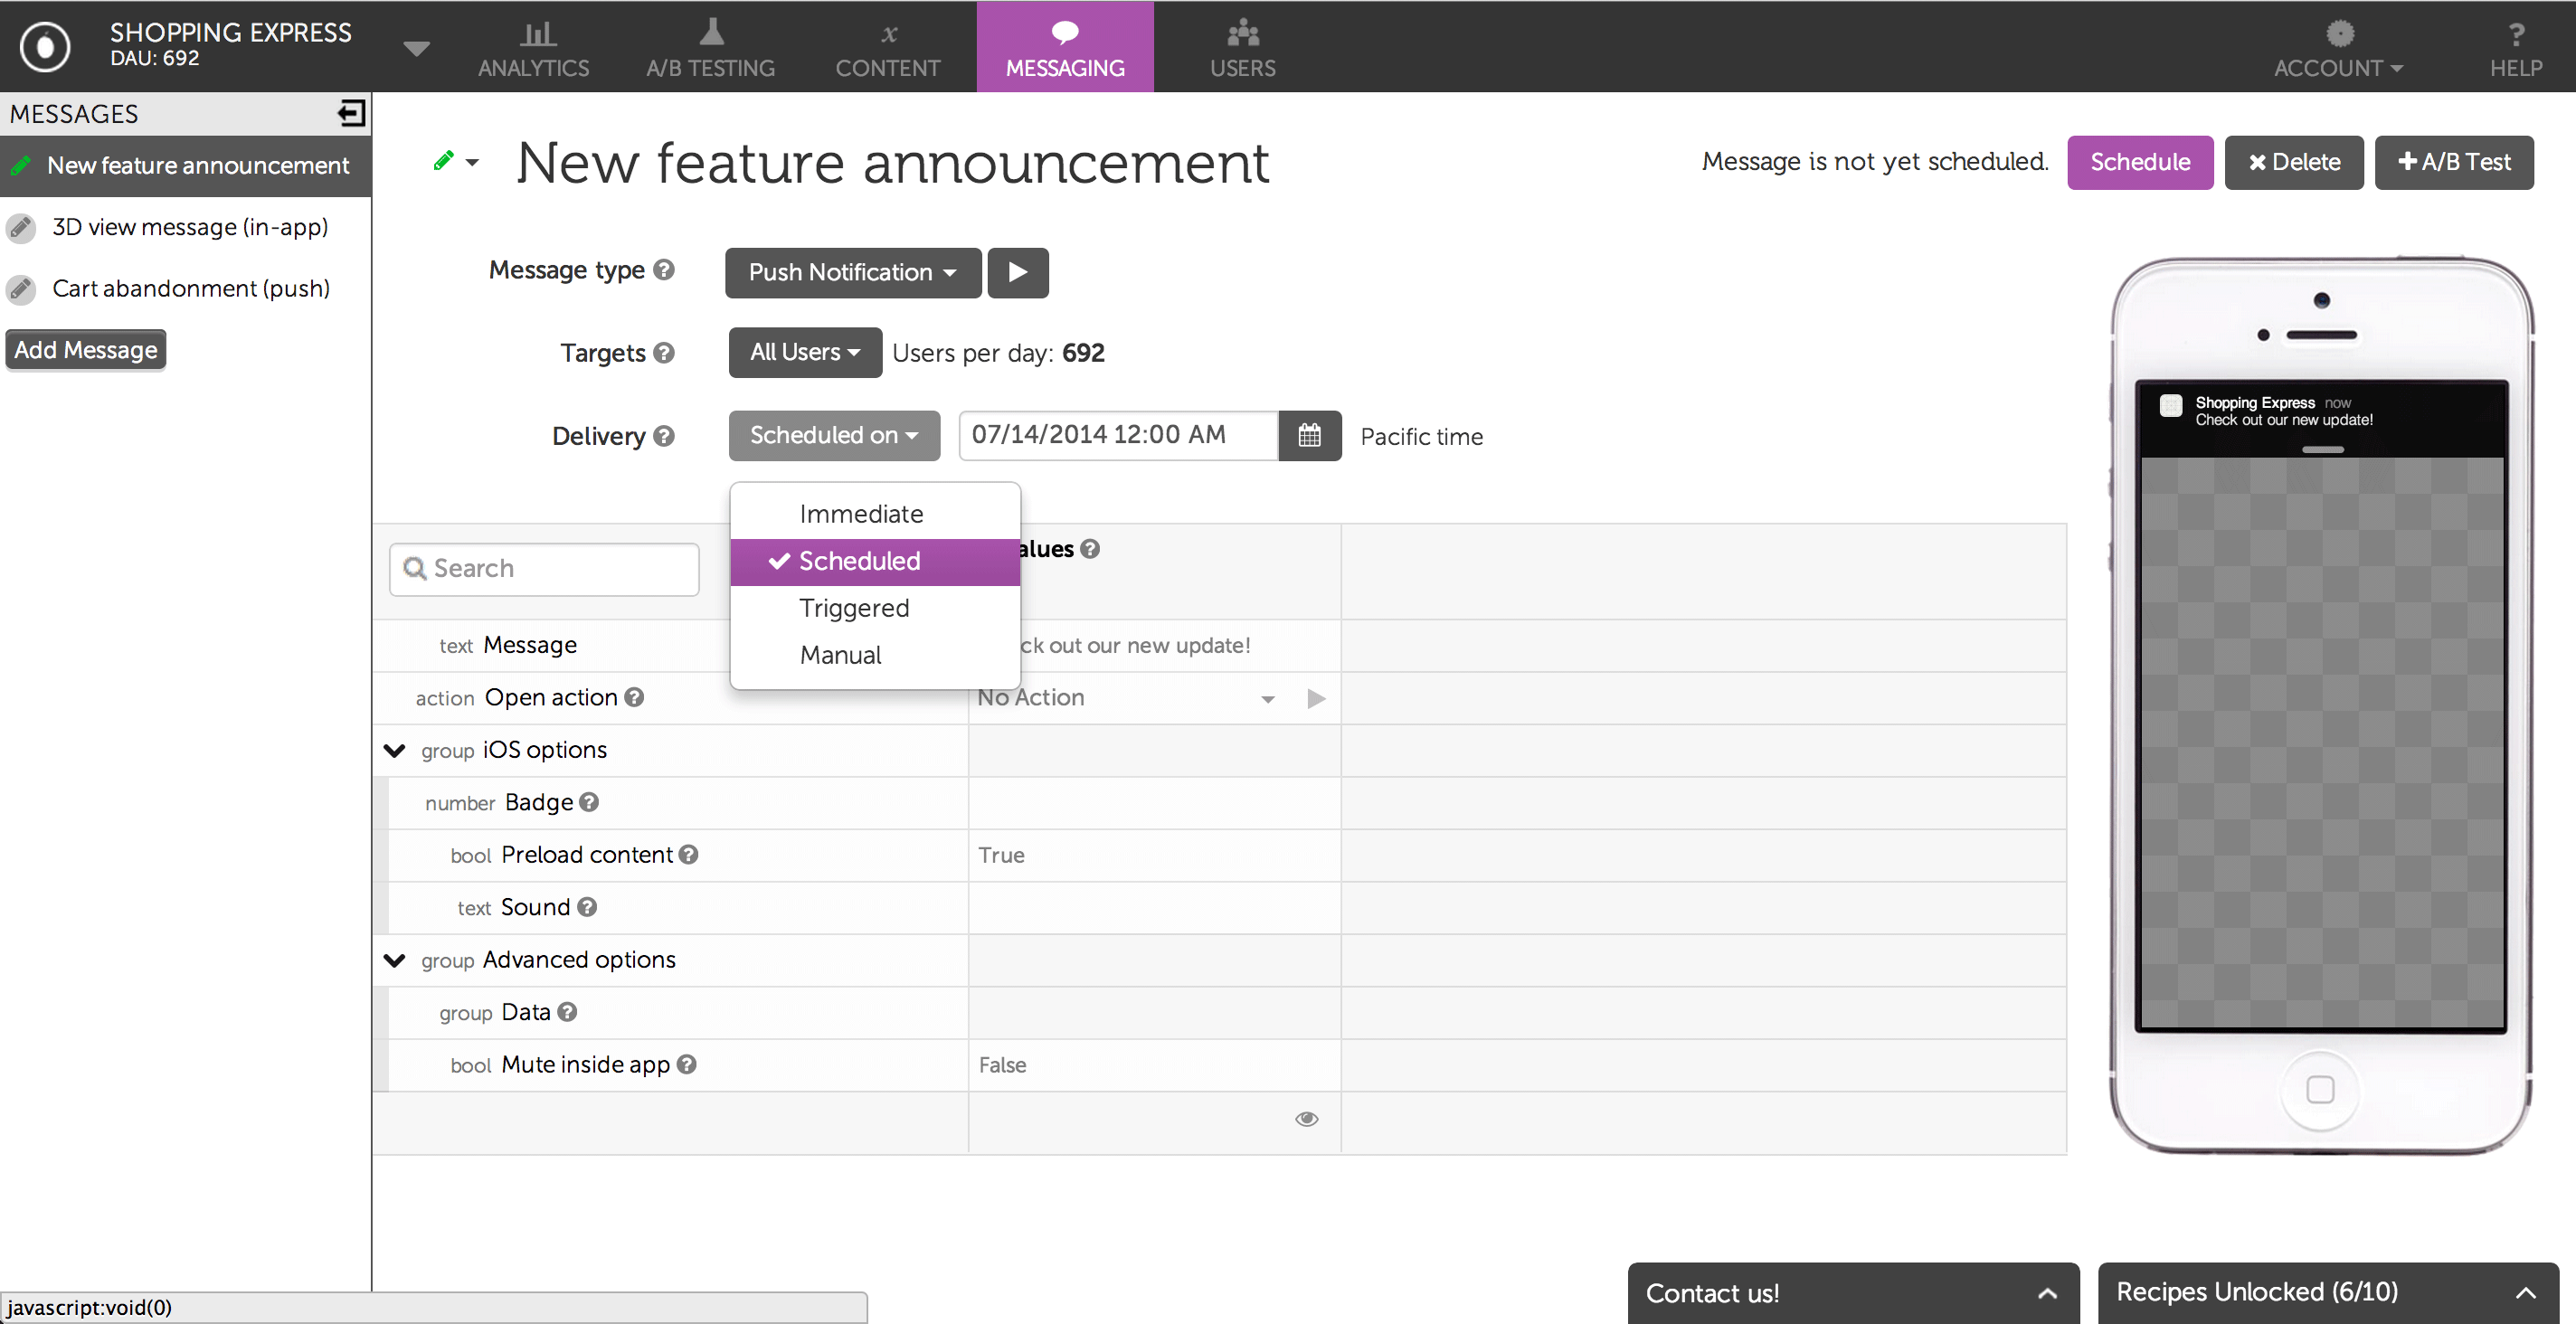
Task: Click help icon beside Mute inside app
Action: coord(686,1064)
